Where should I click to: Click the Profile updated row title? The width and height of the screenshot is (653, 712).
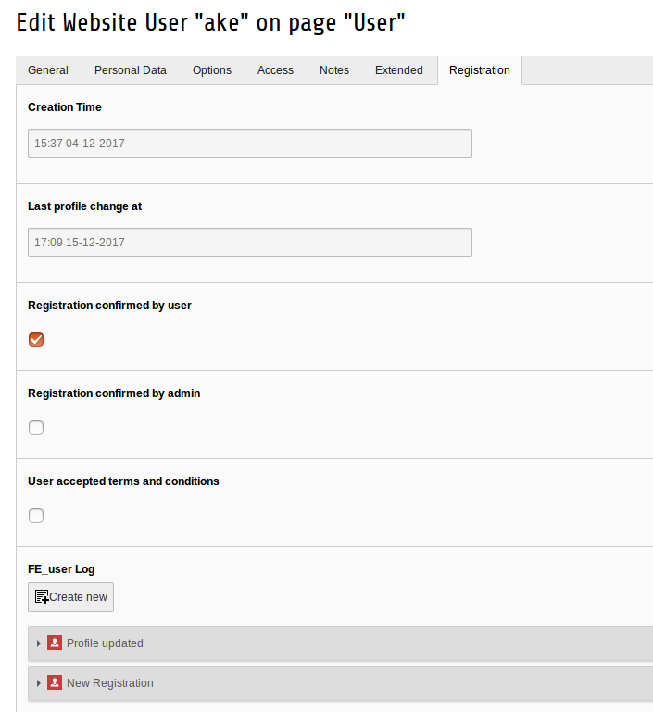tap(105, 643)
